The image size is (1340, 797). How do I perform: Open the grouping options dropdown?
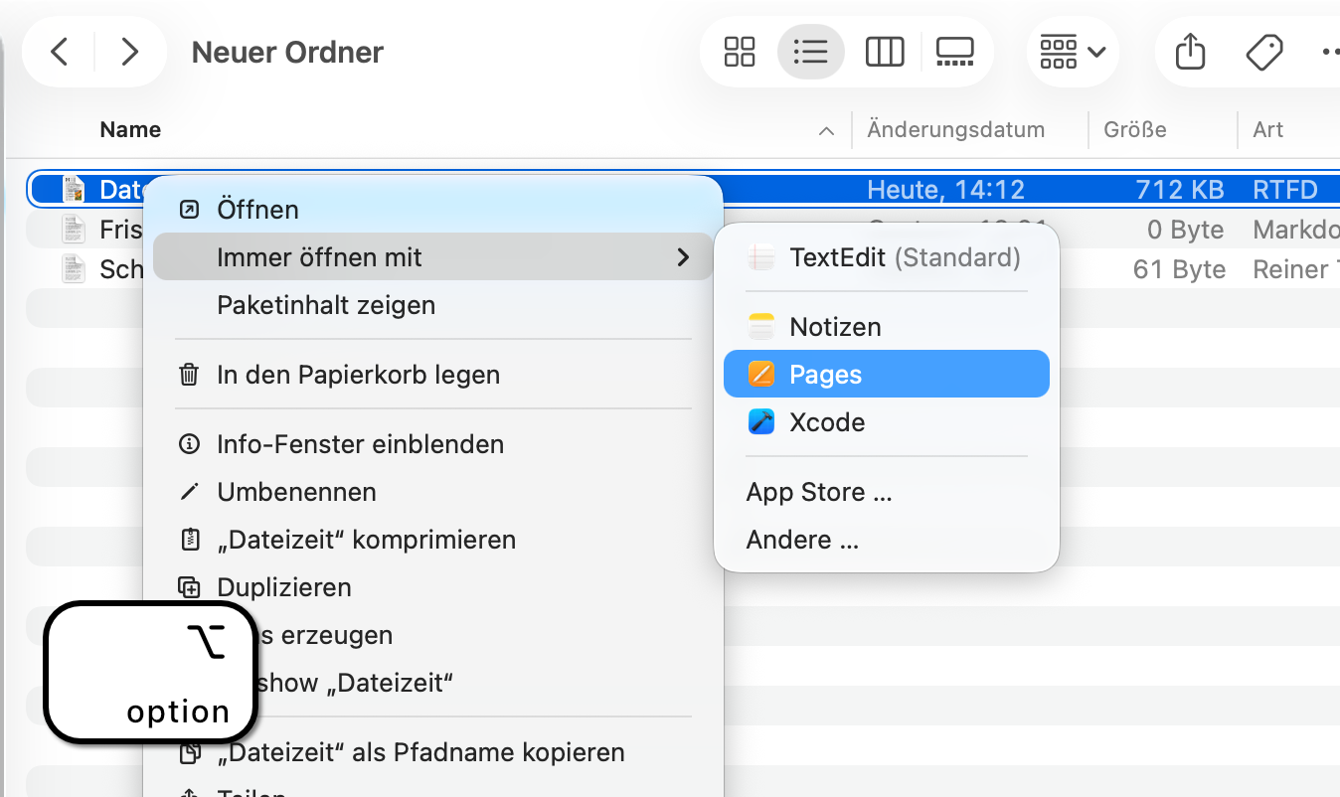click(1073, 52)
